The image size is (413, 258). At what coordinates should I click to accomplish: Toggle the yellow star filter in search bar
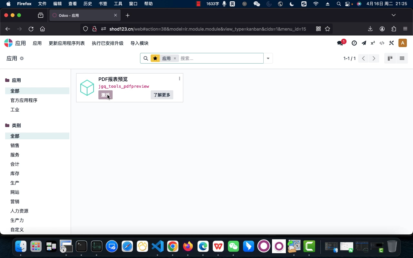coord(155,58)
